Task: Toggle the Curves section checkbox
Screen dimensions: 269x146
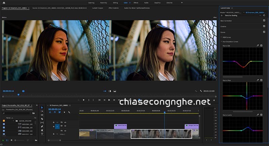Action: [x=264, y=32]
